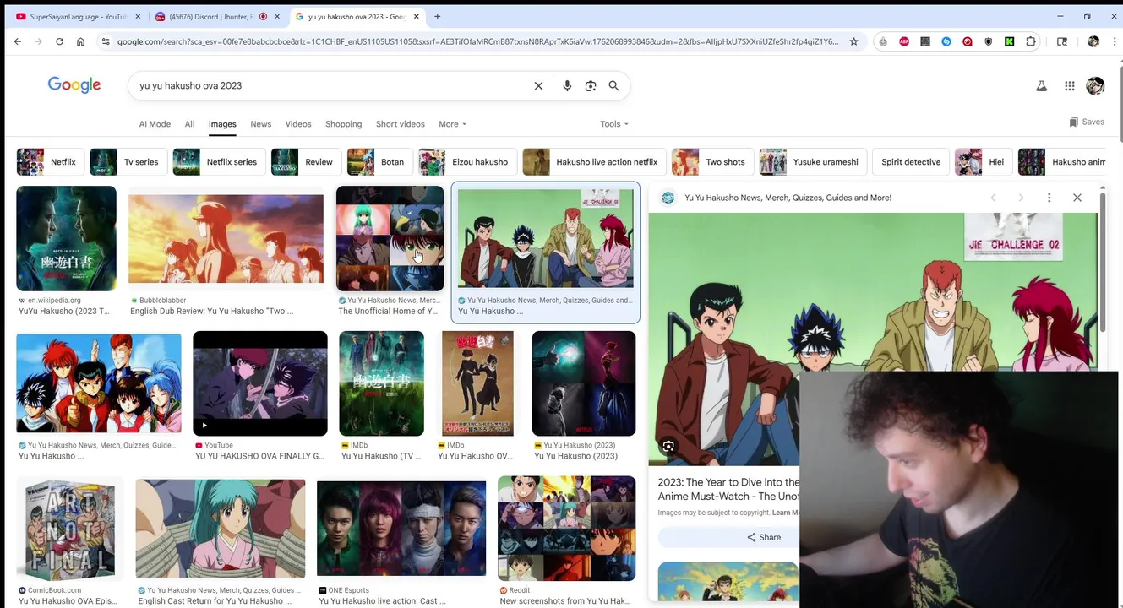
Task: Expand the More search categories dropdown
Action: point(452,124)
